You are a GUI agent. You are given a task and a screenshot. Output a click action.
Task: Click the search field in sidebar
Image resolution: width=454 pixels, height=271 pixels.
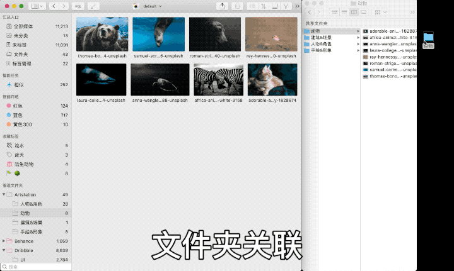[36, 267]
